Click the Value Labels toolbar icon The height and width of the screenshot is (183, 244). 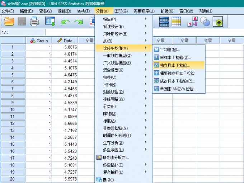[x=192, y=22]
